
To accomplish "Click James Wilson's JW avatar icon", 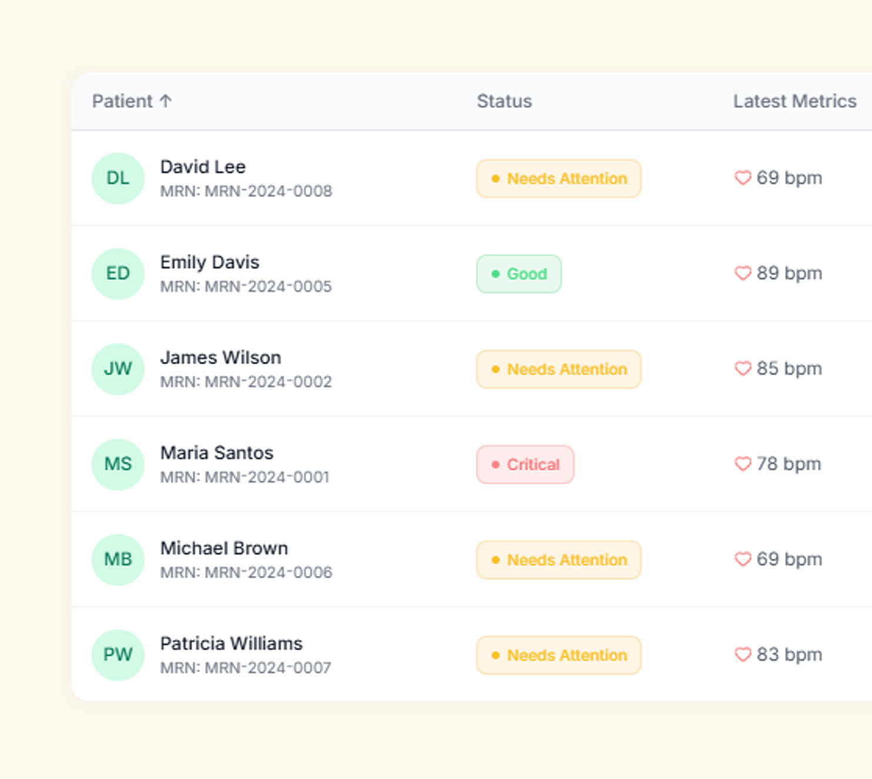I will (118, 369).
